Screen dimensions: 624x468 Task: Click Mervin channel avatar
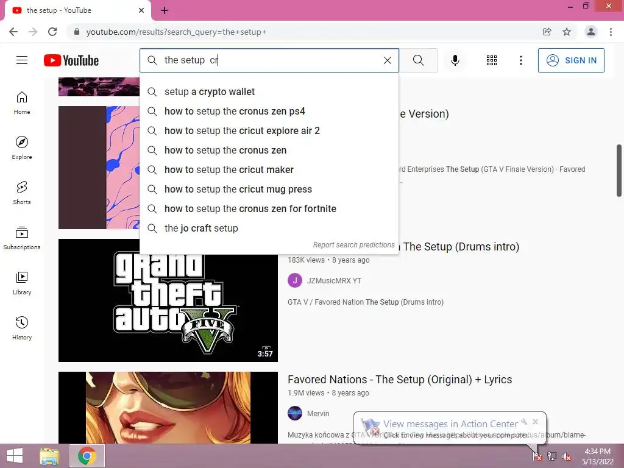(294, 413)
